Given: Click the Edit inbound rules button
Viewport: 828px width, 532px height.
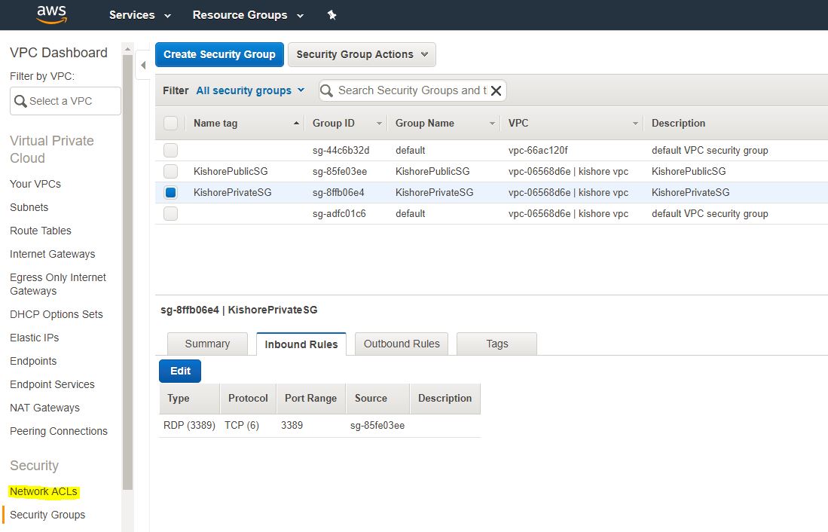Looking at the screenshot, I should (180, 371).
